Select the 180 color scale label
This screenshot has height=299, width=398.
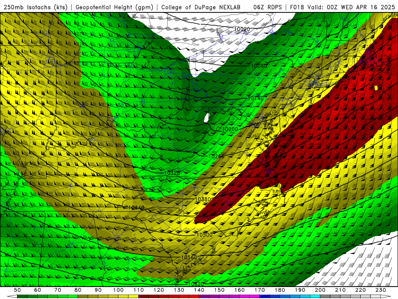tap(280, 290)
